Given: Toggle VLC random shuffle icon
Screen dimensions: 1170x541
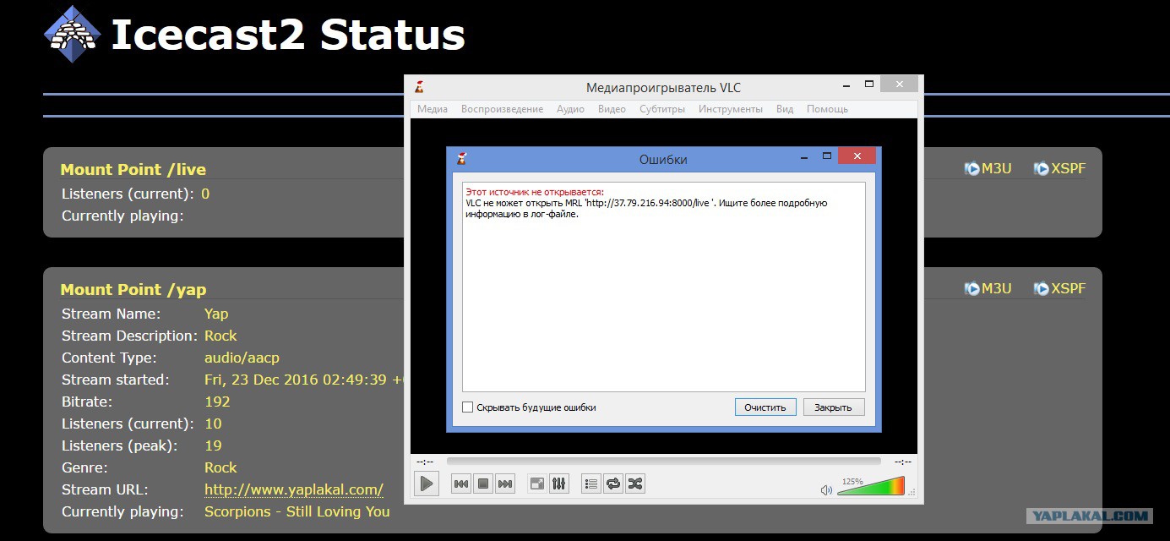Looking at the screenshot, I should pyautogui.click(x=635, y=484).
